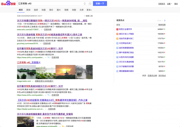Click the Baidu logo
Viewport: 180px width, 127px height.
[8, 3]
